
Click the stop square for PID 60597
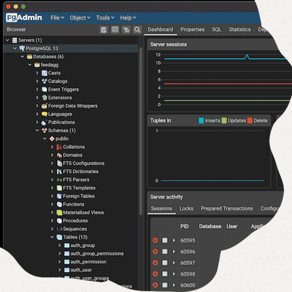pos(165,263)
